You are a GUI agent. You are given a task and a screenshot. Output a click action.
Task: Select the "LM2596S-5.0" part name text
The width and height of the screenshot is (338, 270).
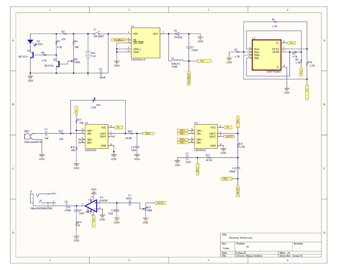[138, 60]
